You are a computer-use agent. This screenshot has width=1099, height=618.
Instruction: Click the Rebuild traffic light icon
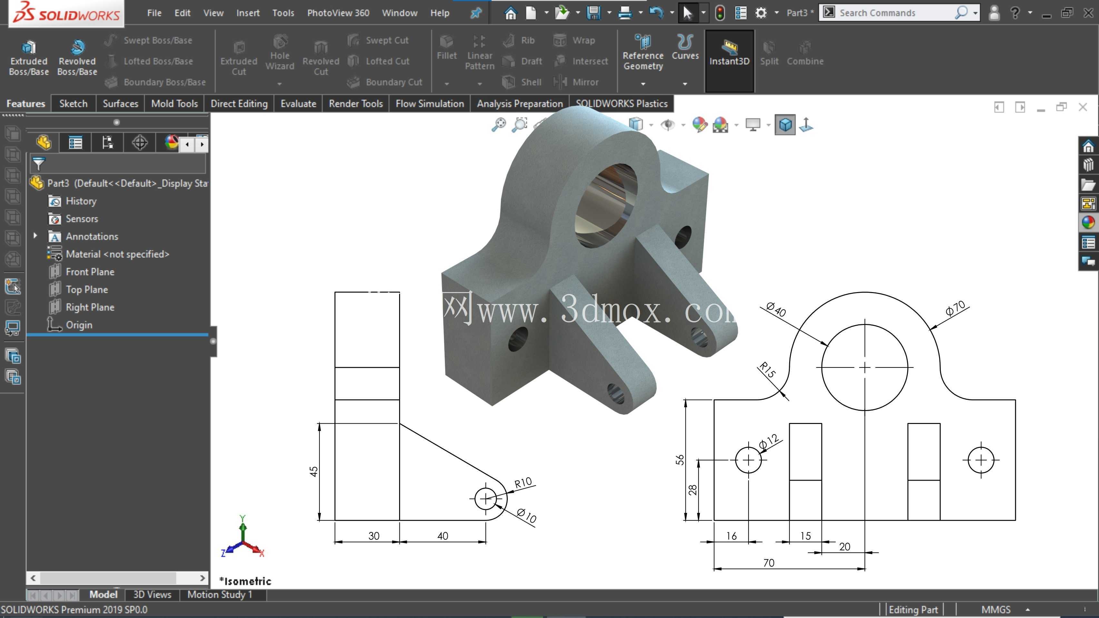(720, 13)
